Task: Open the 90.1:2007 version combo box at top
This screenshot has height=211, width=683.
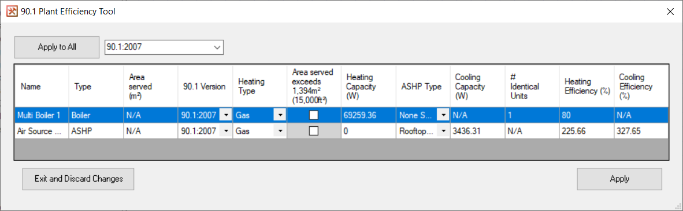Action: tap(164, 47)
